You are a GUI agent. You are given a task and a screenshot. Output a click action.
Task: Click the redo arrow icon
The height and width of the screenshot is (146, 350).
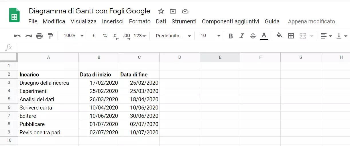click(28, 36)
